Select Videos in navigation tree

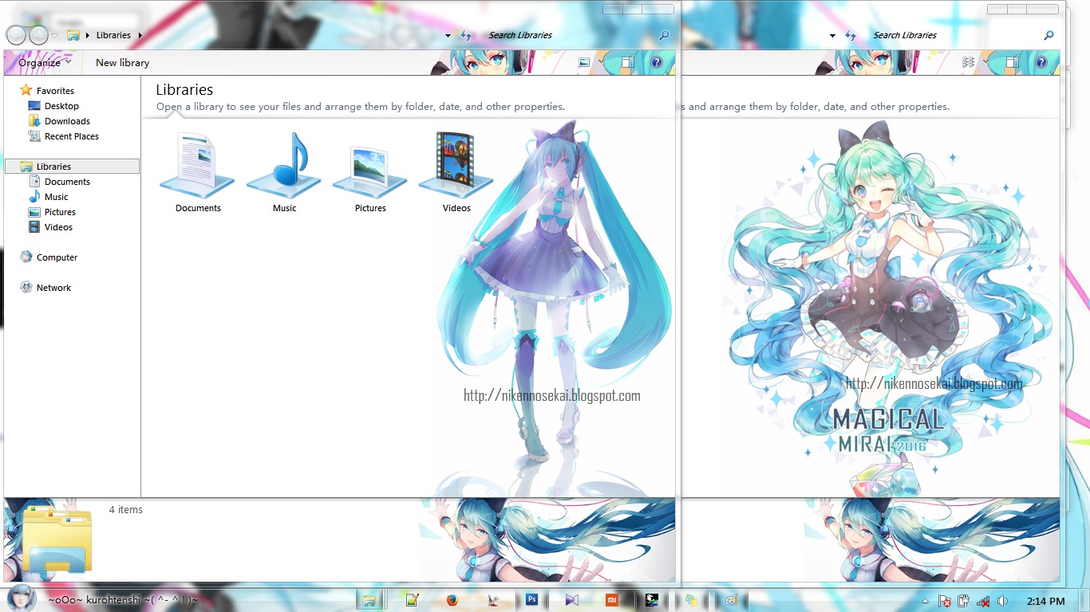click(x=58, y=227)
